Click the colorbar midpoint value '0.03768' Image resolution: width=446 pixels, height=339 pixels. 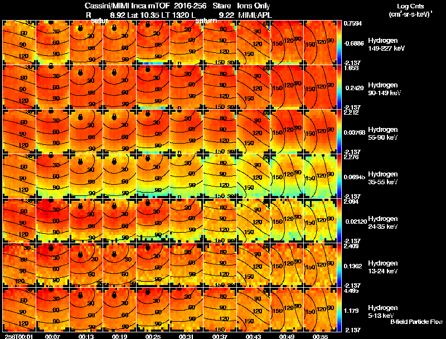coord(355,132)
